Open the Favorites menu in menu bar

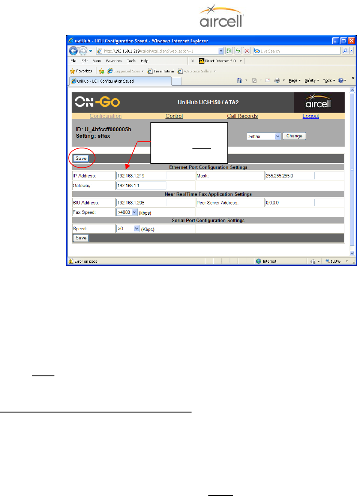[114, 61]
